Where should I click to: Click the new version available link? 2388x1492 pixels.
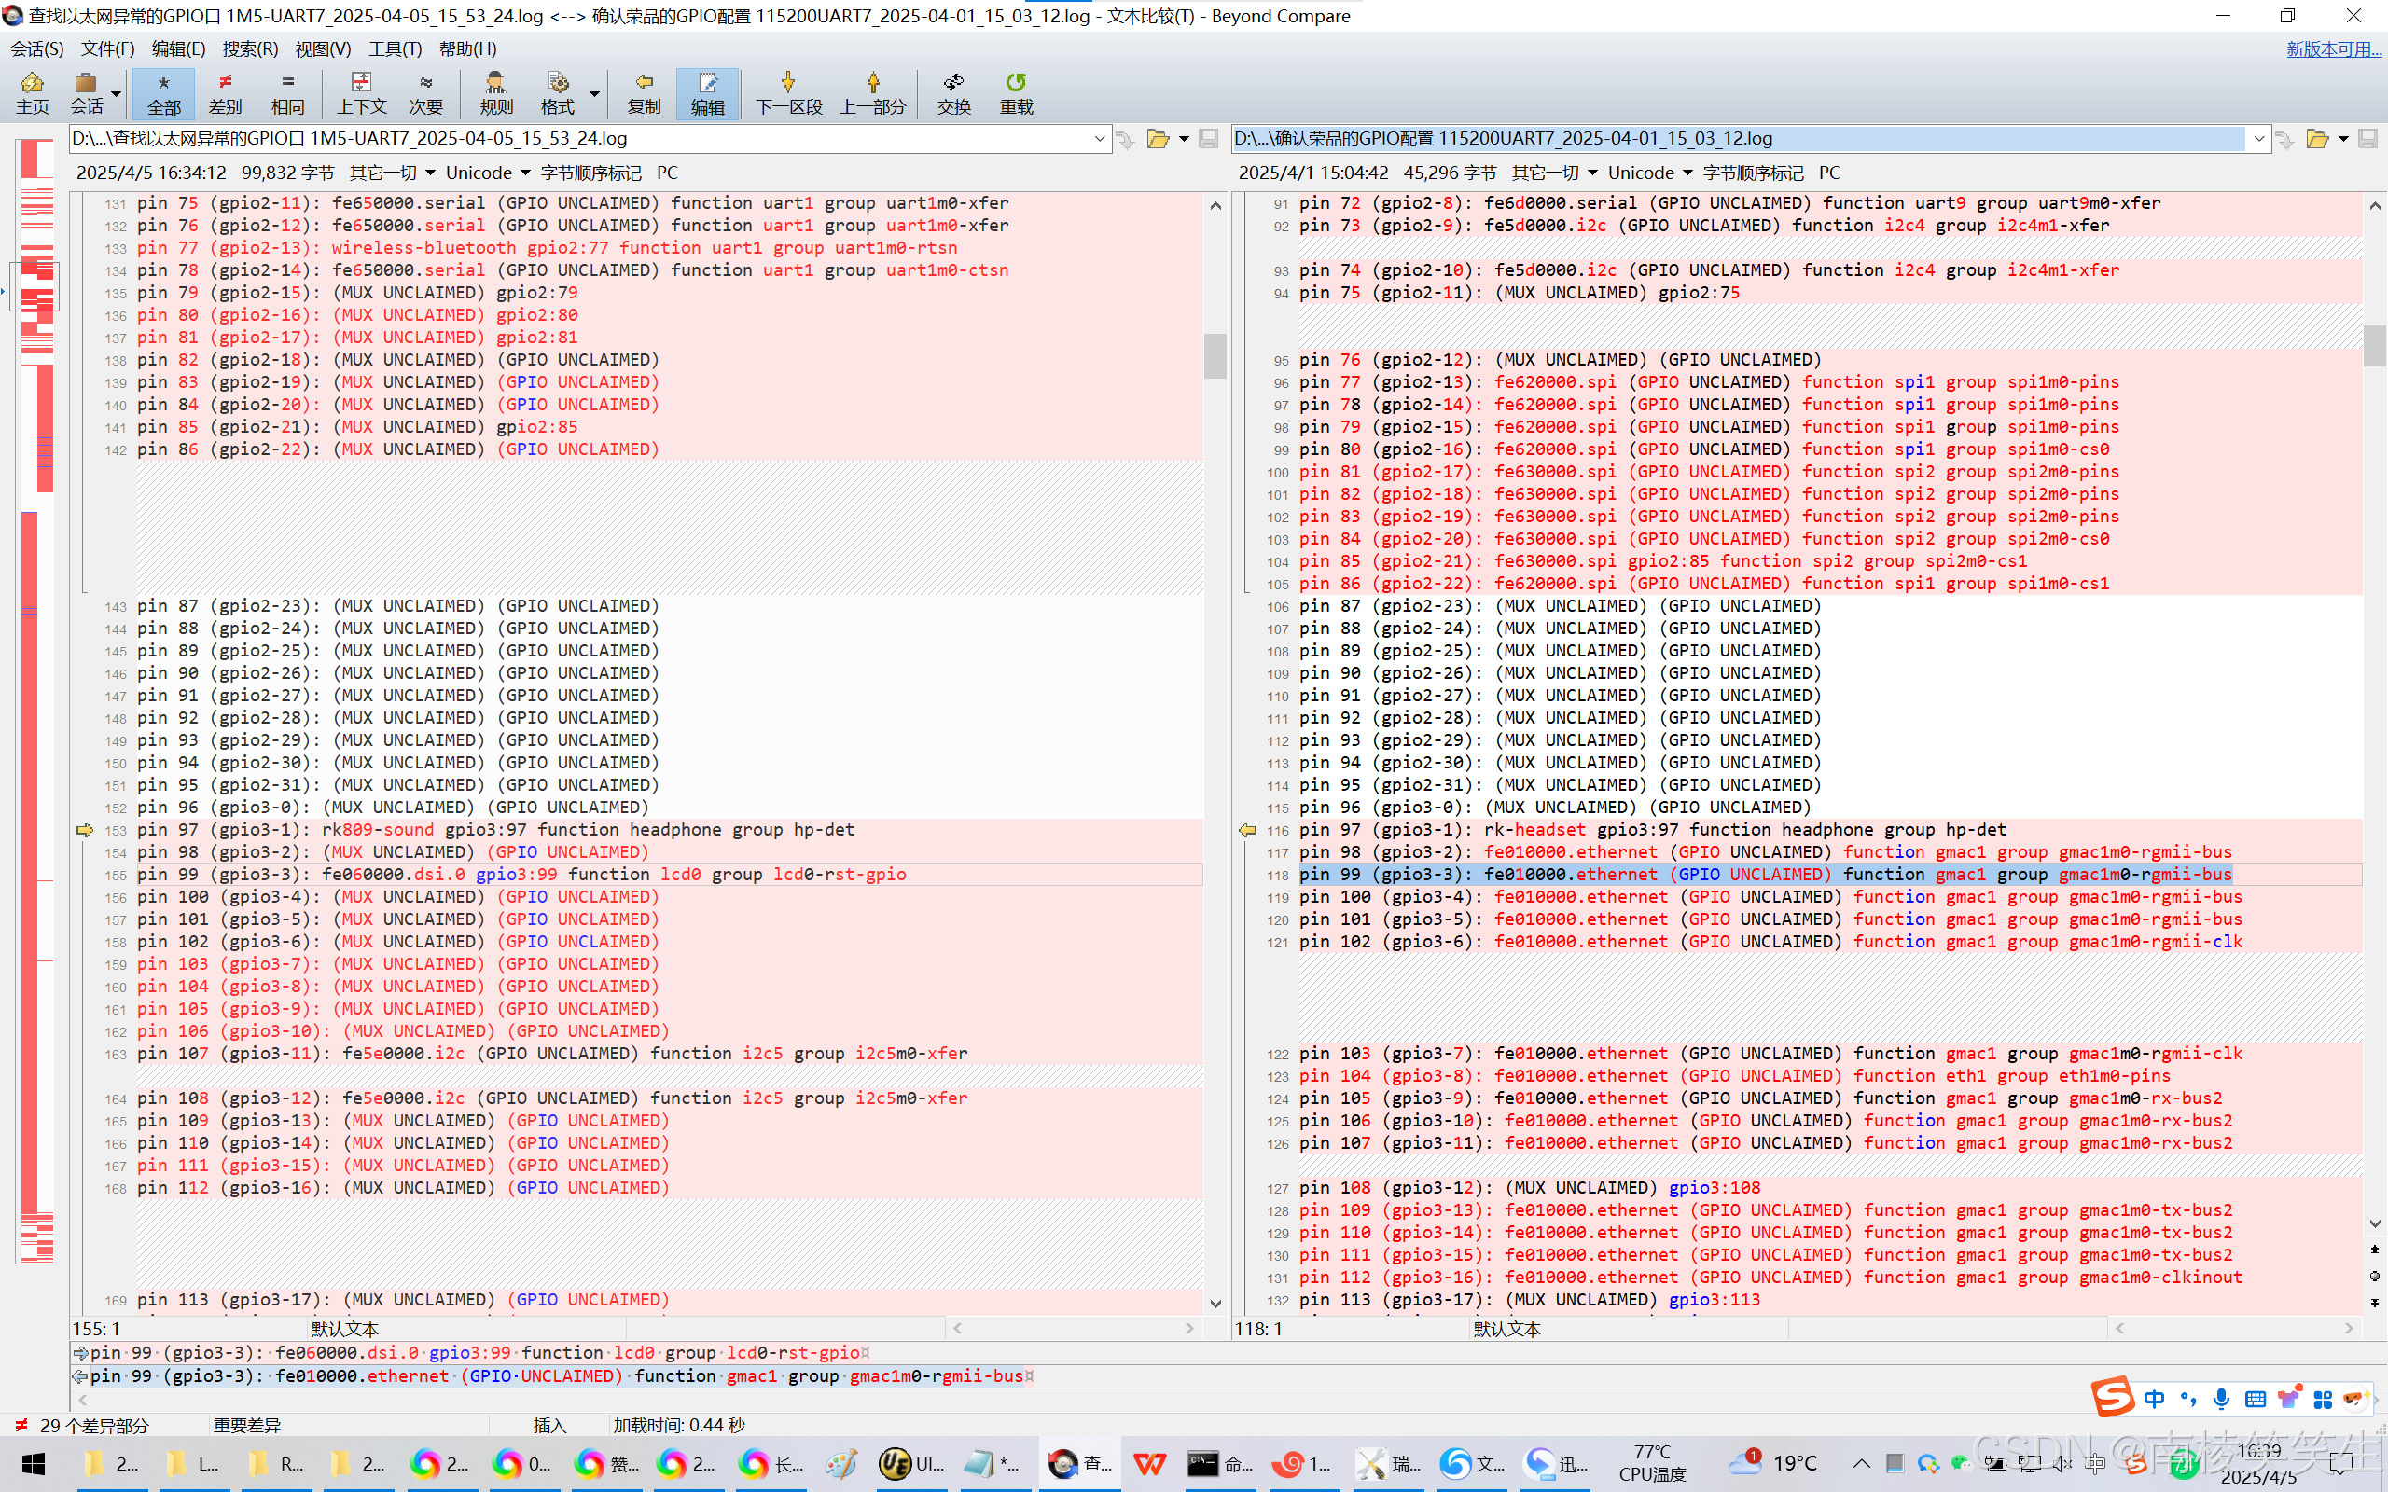(2333, 48)
